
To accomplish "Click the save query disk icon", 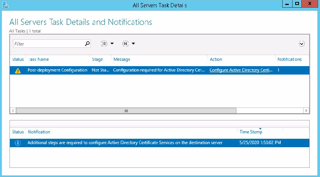I will click(x=125, y=44).
